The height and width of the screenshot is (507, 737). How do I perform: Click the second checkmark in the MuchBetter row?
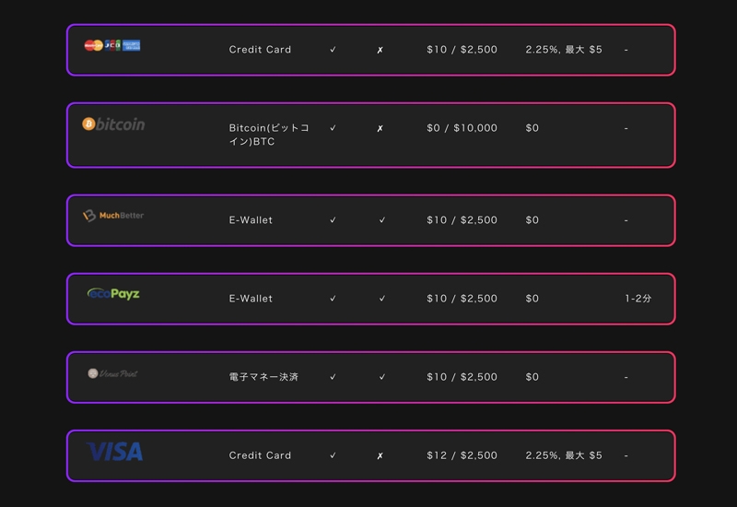[x=382, y=220]
